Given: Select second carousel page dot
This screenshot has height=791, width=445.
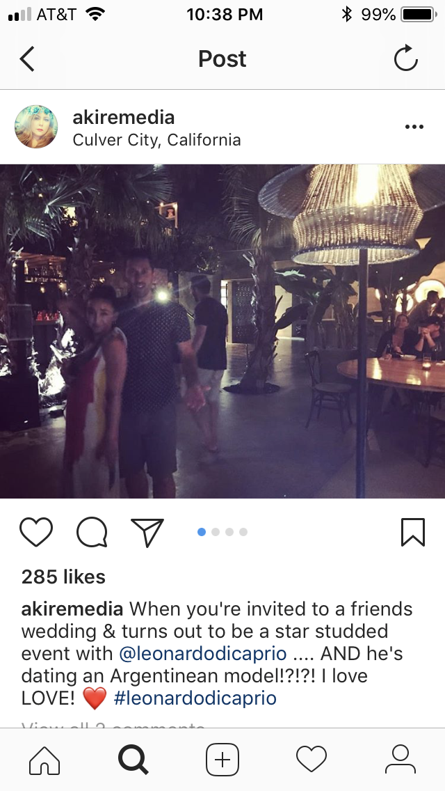Looking at the screenshot, I should [216, 532].
